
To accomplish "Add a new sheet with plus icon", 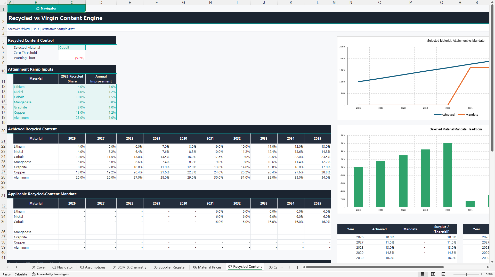I will (x=289, y=267).
